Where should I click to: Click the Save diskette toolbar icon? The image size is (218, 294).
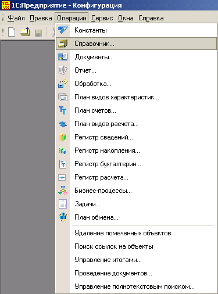(38, 33)
